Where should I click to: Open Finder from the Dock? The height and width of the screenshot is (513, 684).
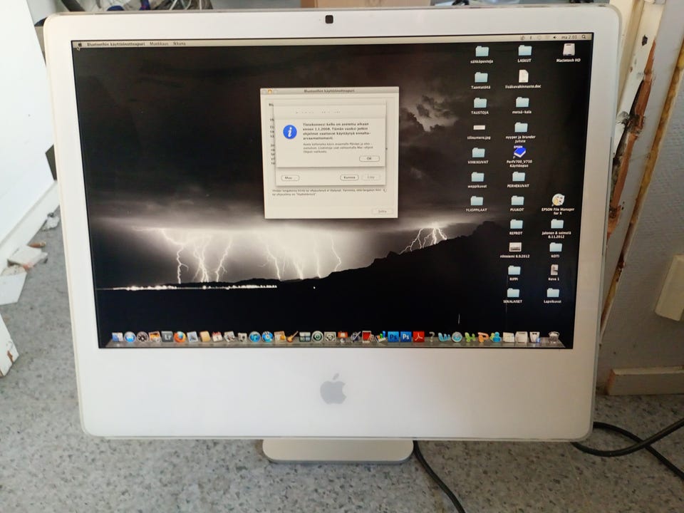pos(117,337)
